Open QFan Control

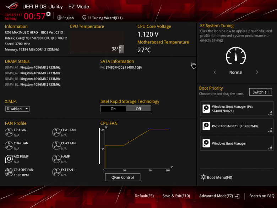point(123,177)
